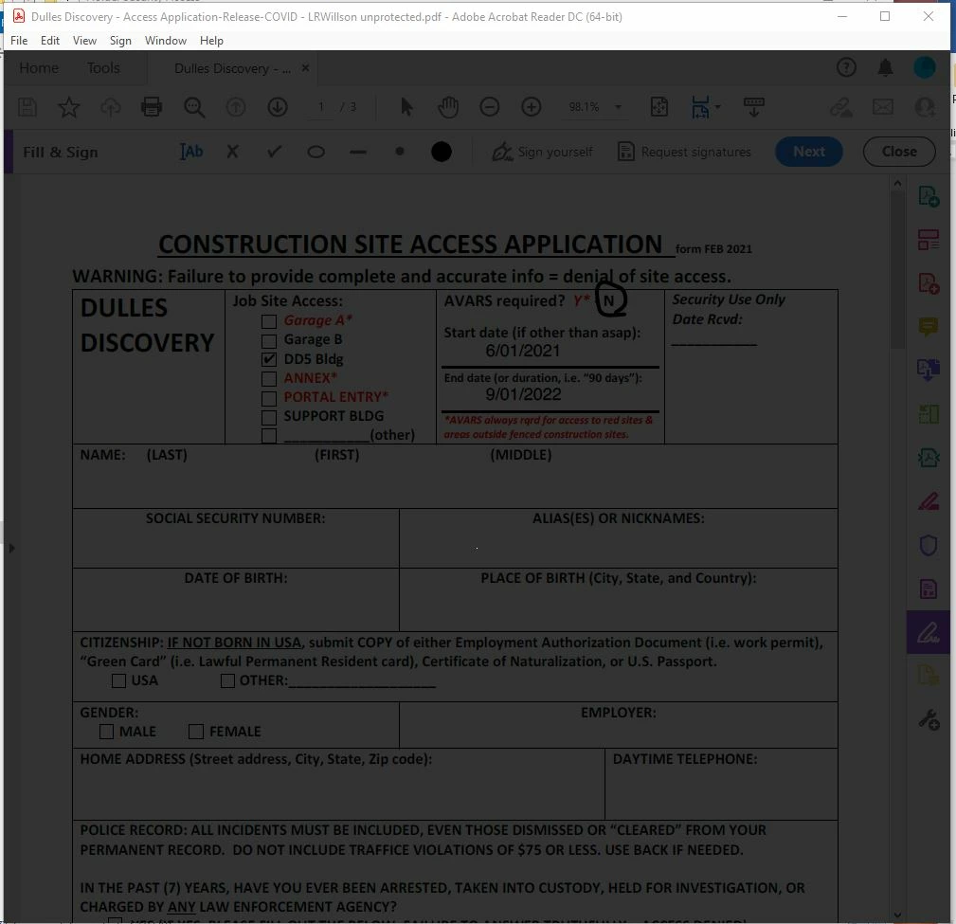Viewport: 956px width, 924px height.
Task: Check the FEMALE gender checkbox
Action: pos(196,732)
